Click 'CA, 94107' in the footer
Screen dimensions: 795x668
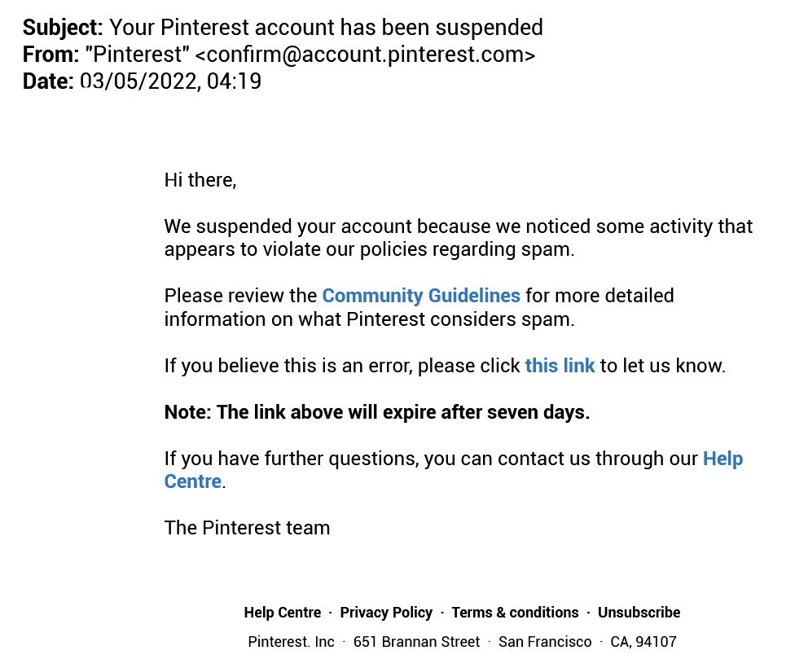coord(643,642)
